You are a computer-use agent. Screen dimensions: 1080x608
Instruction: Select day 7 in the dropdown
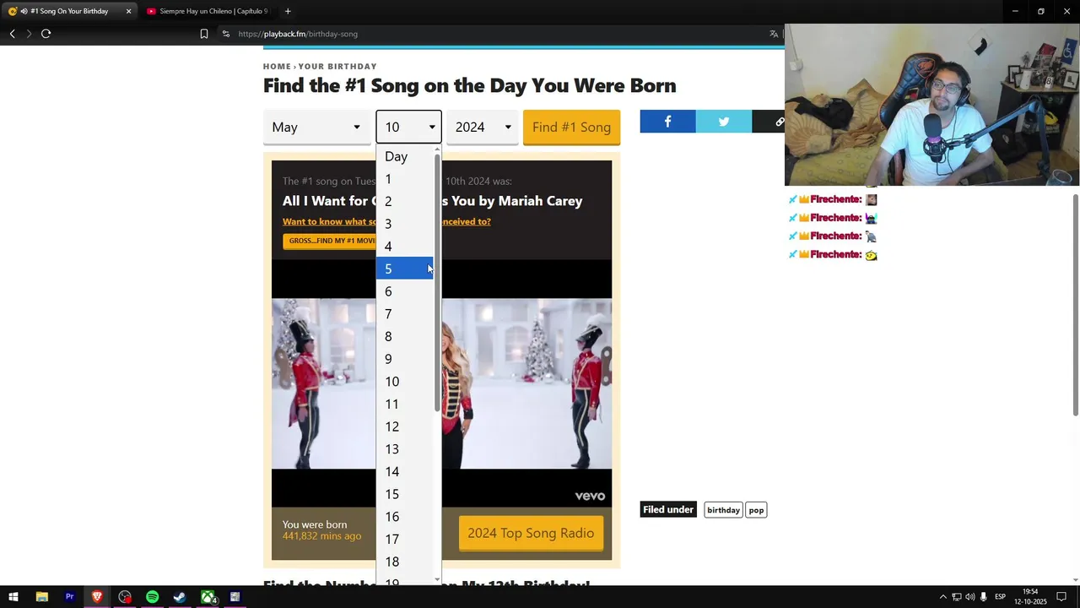(405, 314)
